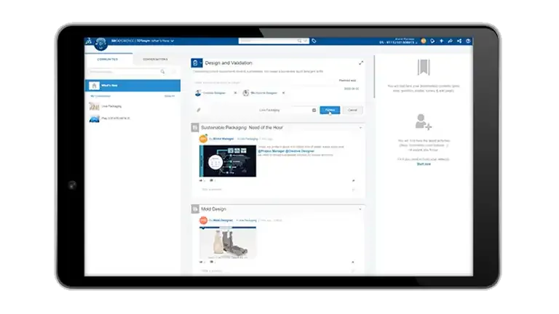Viewport: 559px width, 314px height.
Task: Open the notifications icon in top bar
Action: 432,41
